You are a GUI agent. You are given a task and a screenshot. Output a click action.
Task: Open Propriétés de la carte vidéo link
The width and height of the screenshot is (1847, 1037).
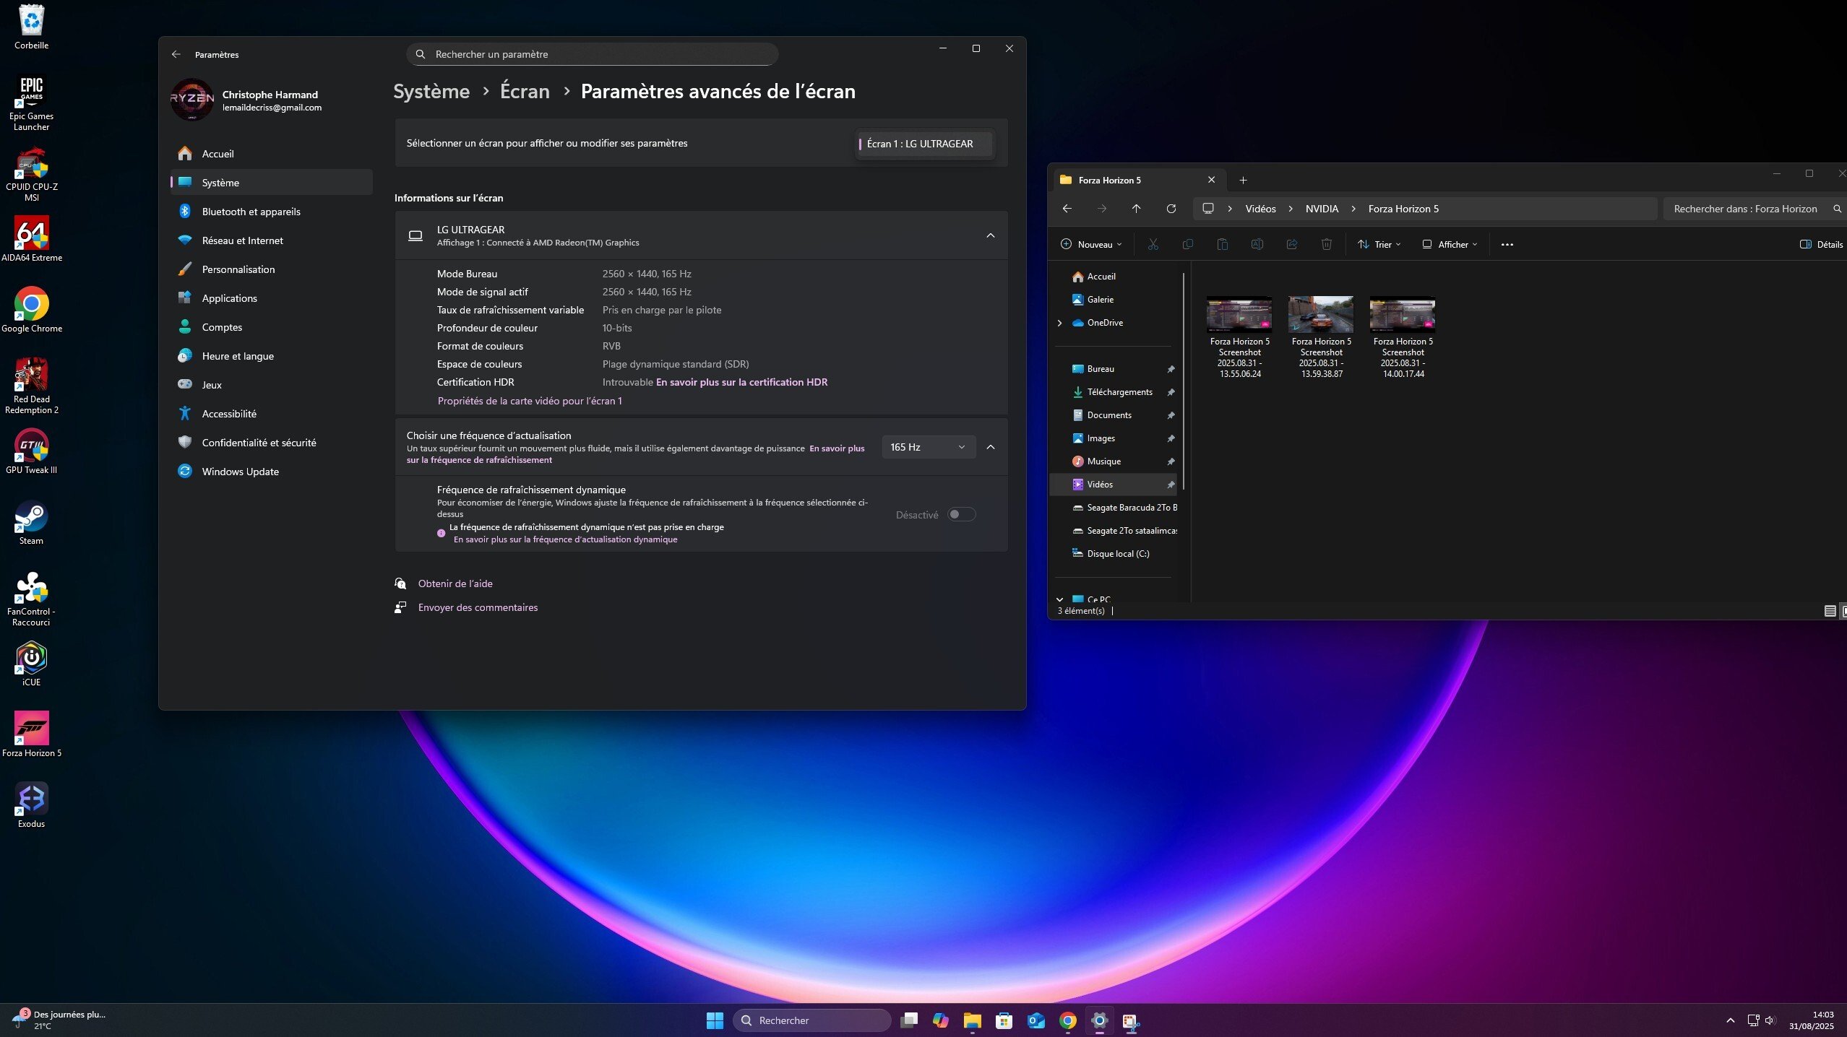tap(530, 401)
